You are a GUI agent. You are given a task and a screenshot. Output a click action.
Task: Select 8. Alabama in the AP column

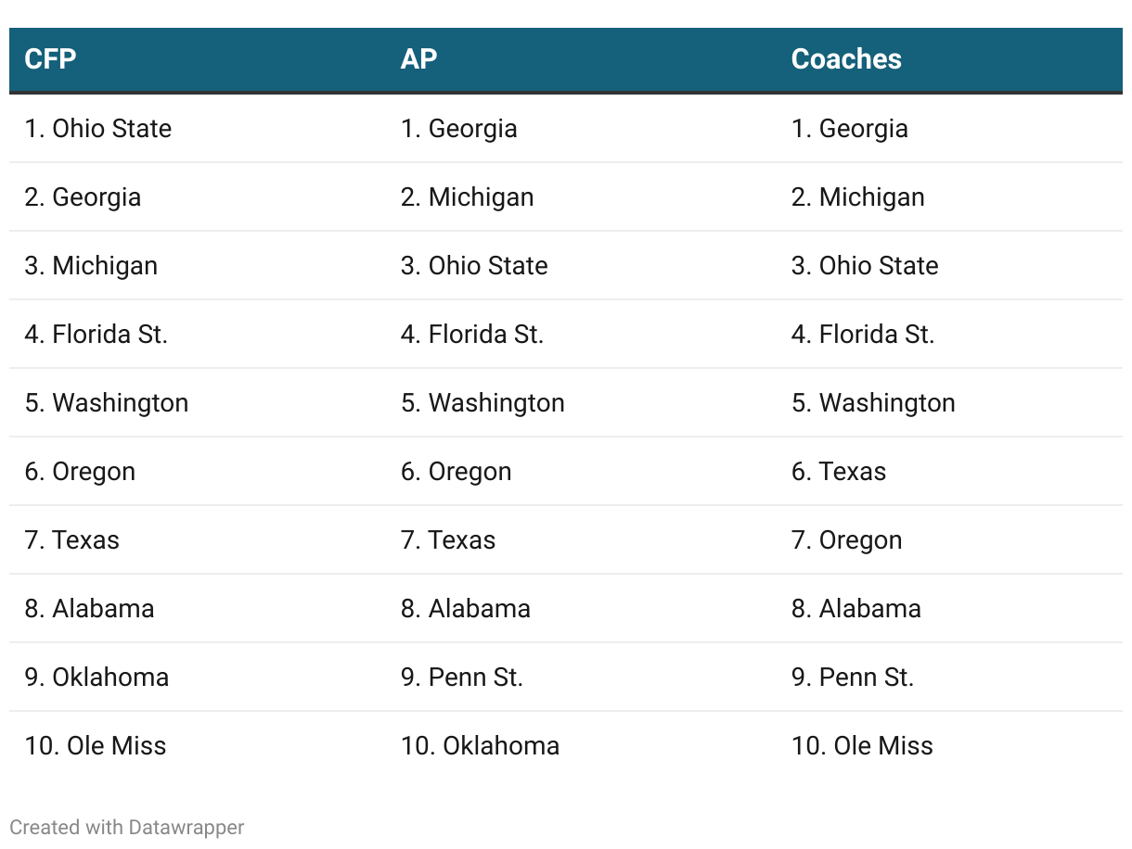[x=466, y=608]
